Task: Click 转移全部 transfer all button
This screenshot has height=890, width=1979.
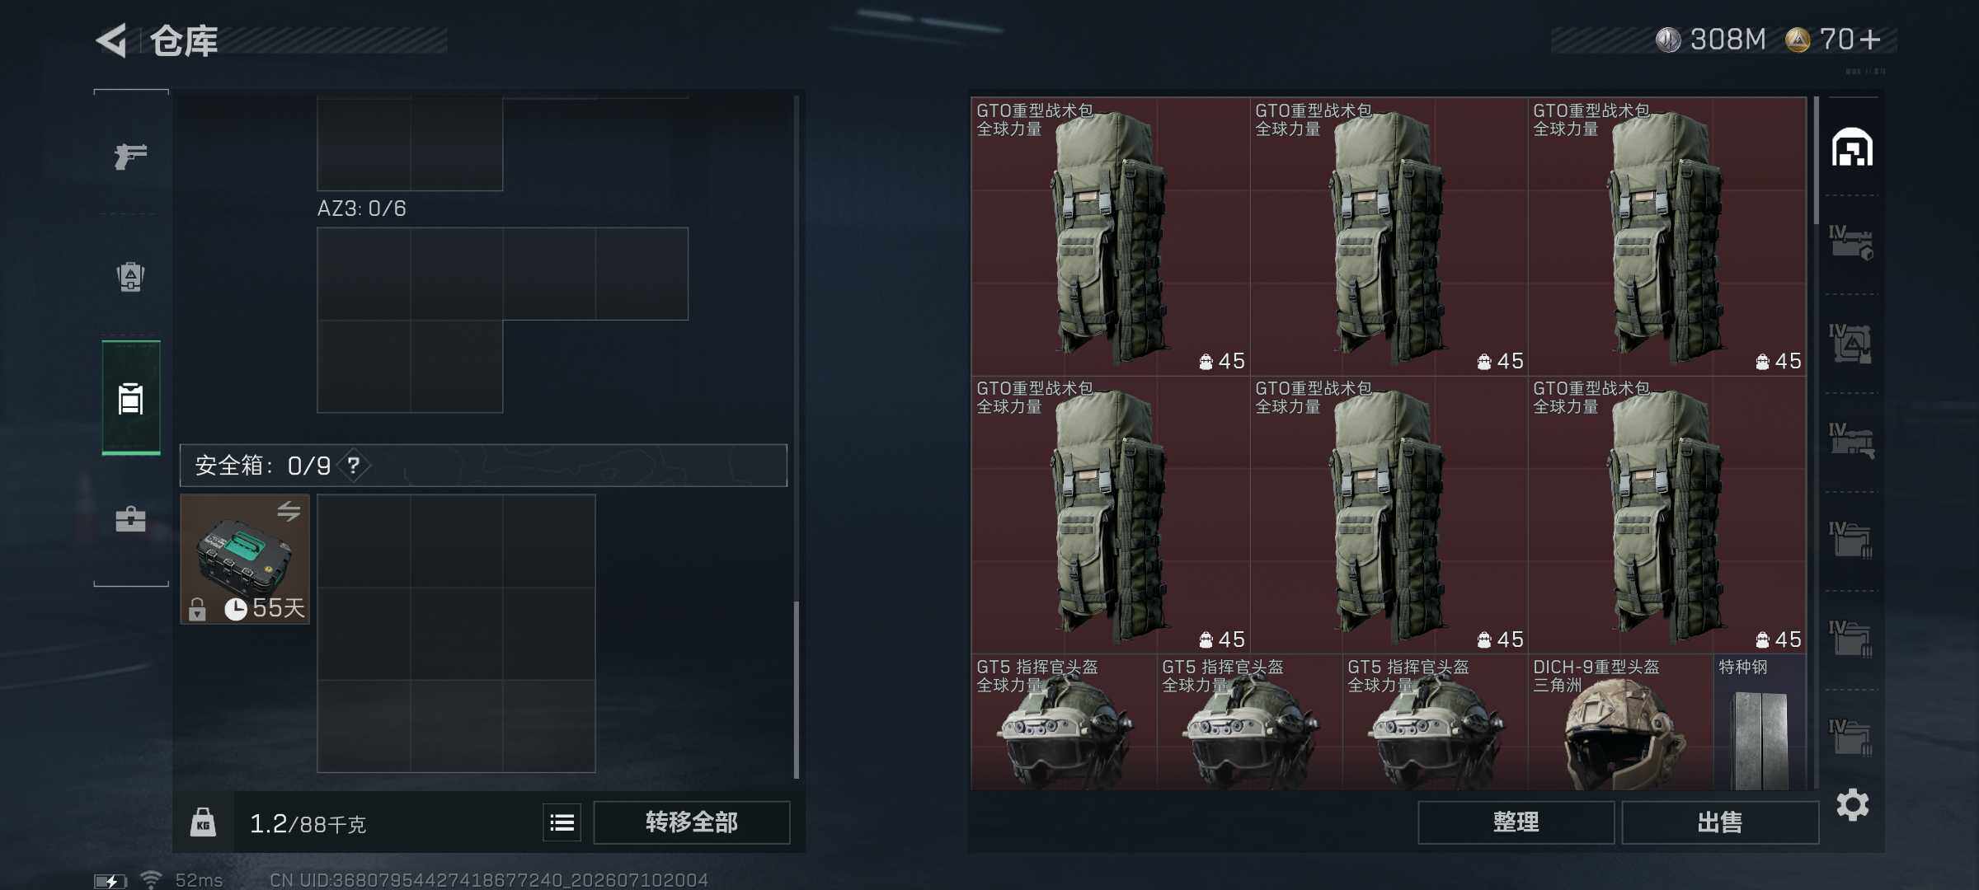Action: (691, 822)
